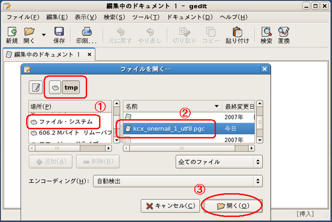Click the places list horizontal scrollbar thumb
Screen dimensions: 332x222
tap(58, 149)
